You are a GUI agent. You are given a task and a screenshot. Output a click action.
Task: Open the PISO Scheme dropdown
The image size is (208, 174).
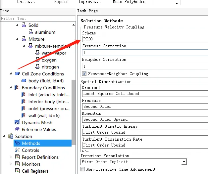pyautogui.click(x=145, y=39)
